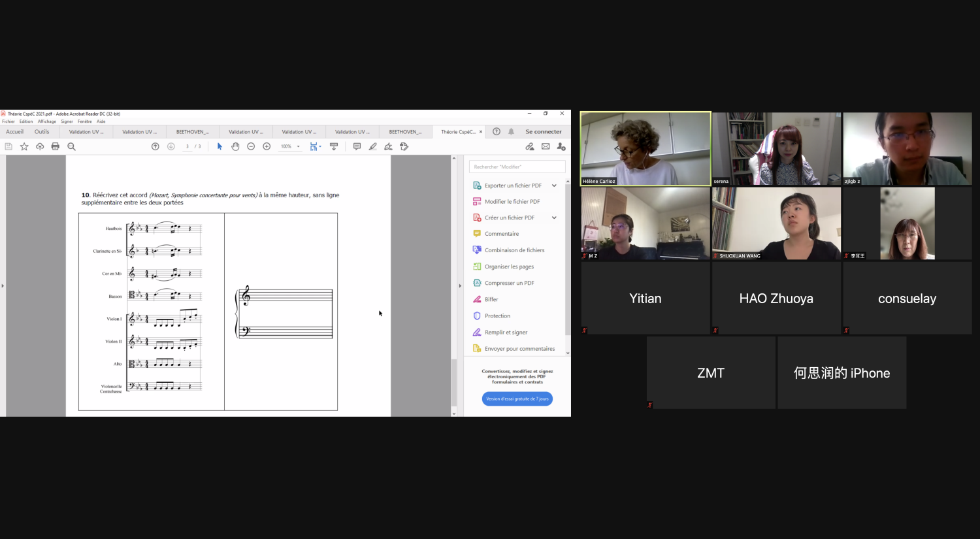Click the zoom out minus icon
This screenshot has height=539, width=980.
click(x=251, y=146)
